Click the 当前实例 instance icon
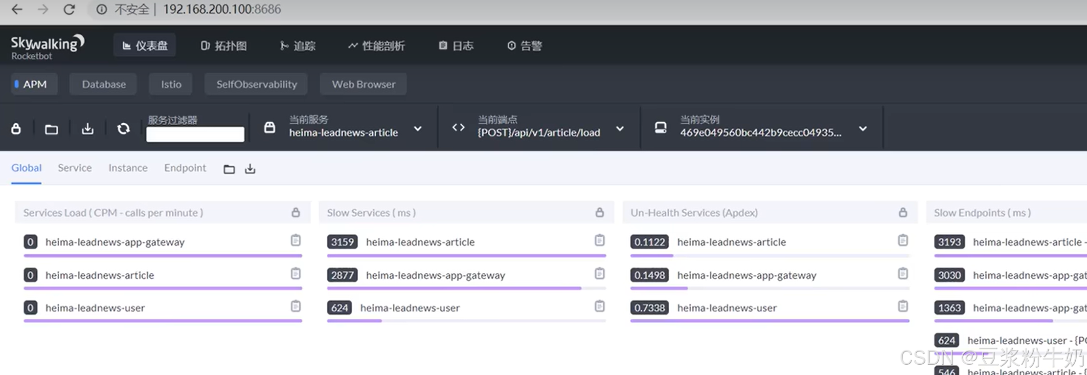The image size is (1087, 375). (660, 128)
